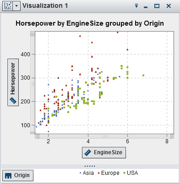Click the chart title Horsepower by EngineSize

tap(90, 23)
